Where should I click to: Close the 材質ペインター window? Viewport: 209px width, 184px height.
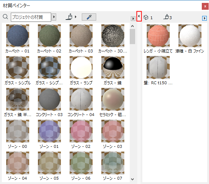pyautogui.click(x=205, y=6)
